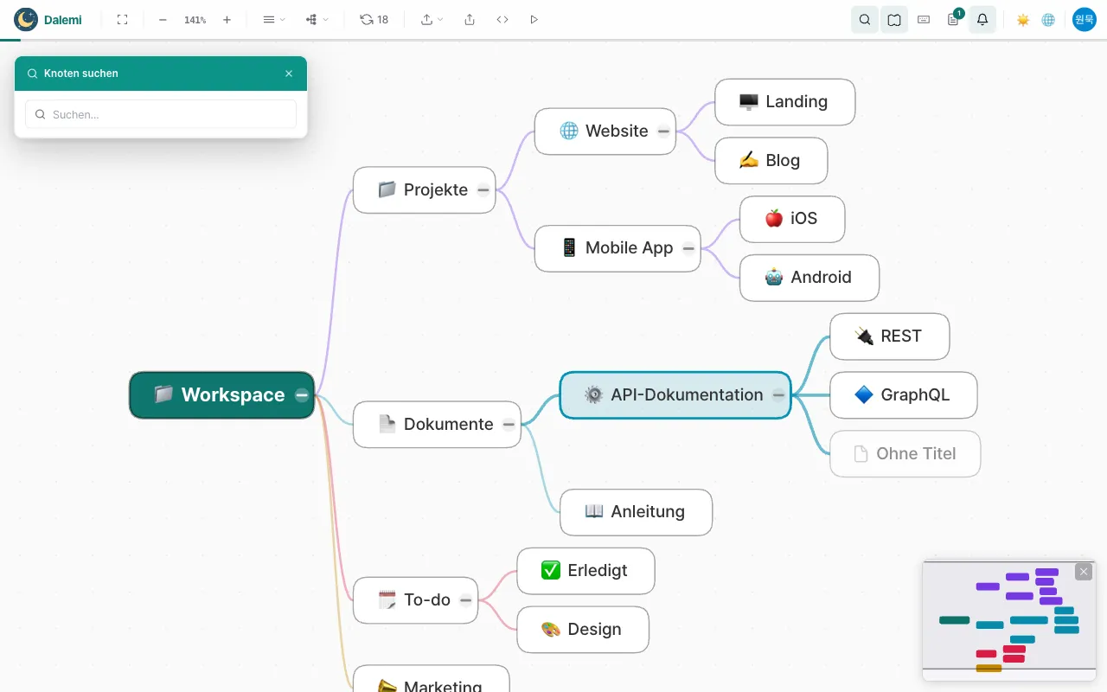Collapse the Mobile App node
Screen dimensions: 1107x692
[x=688, y=248]
